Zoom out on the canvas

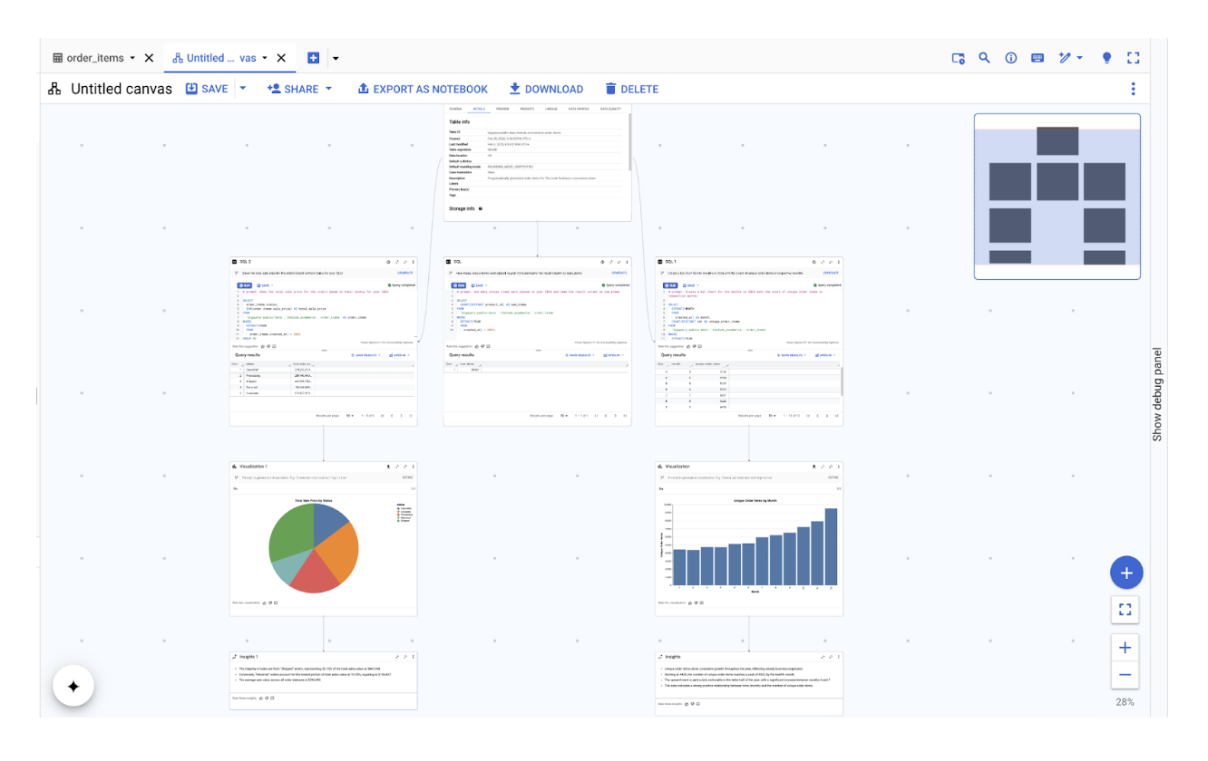pyautogui.click(x=1125, y=675)
